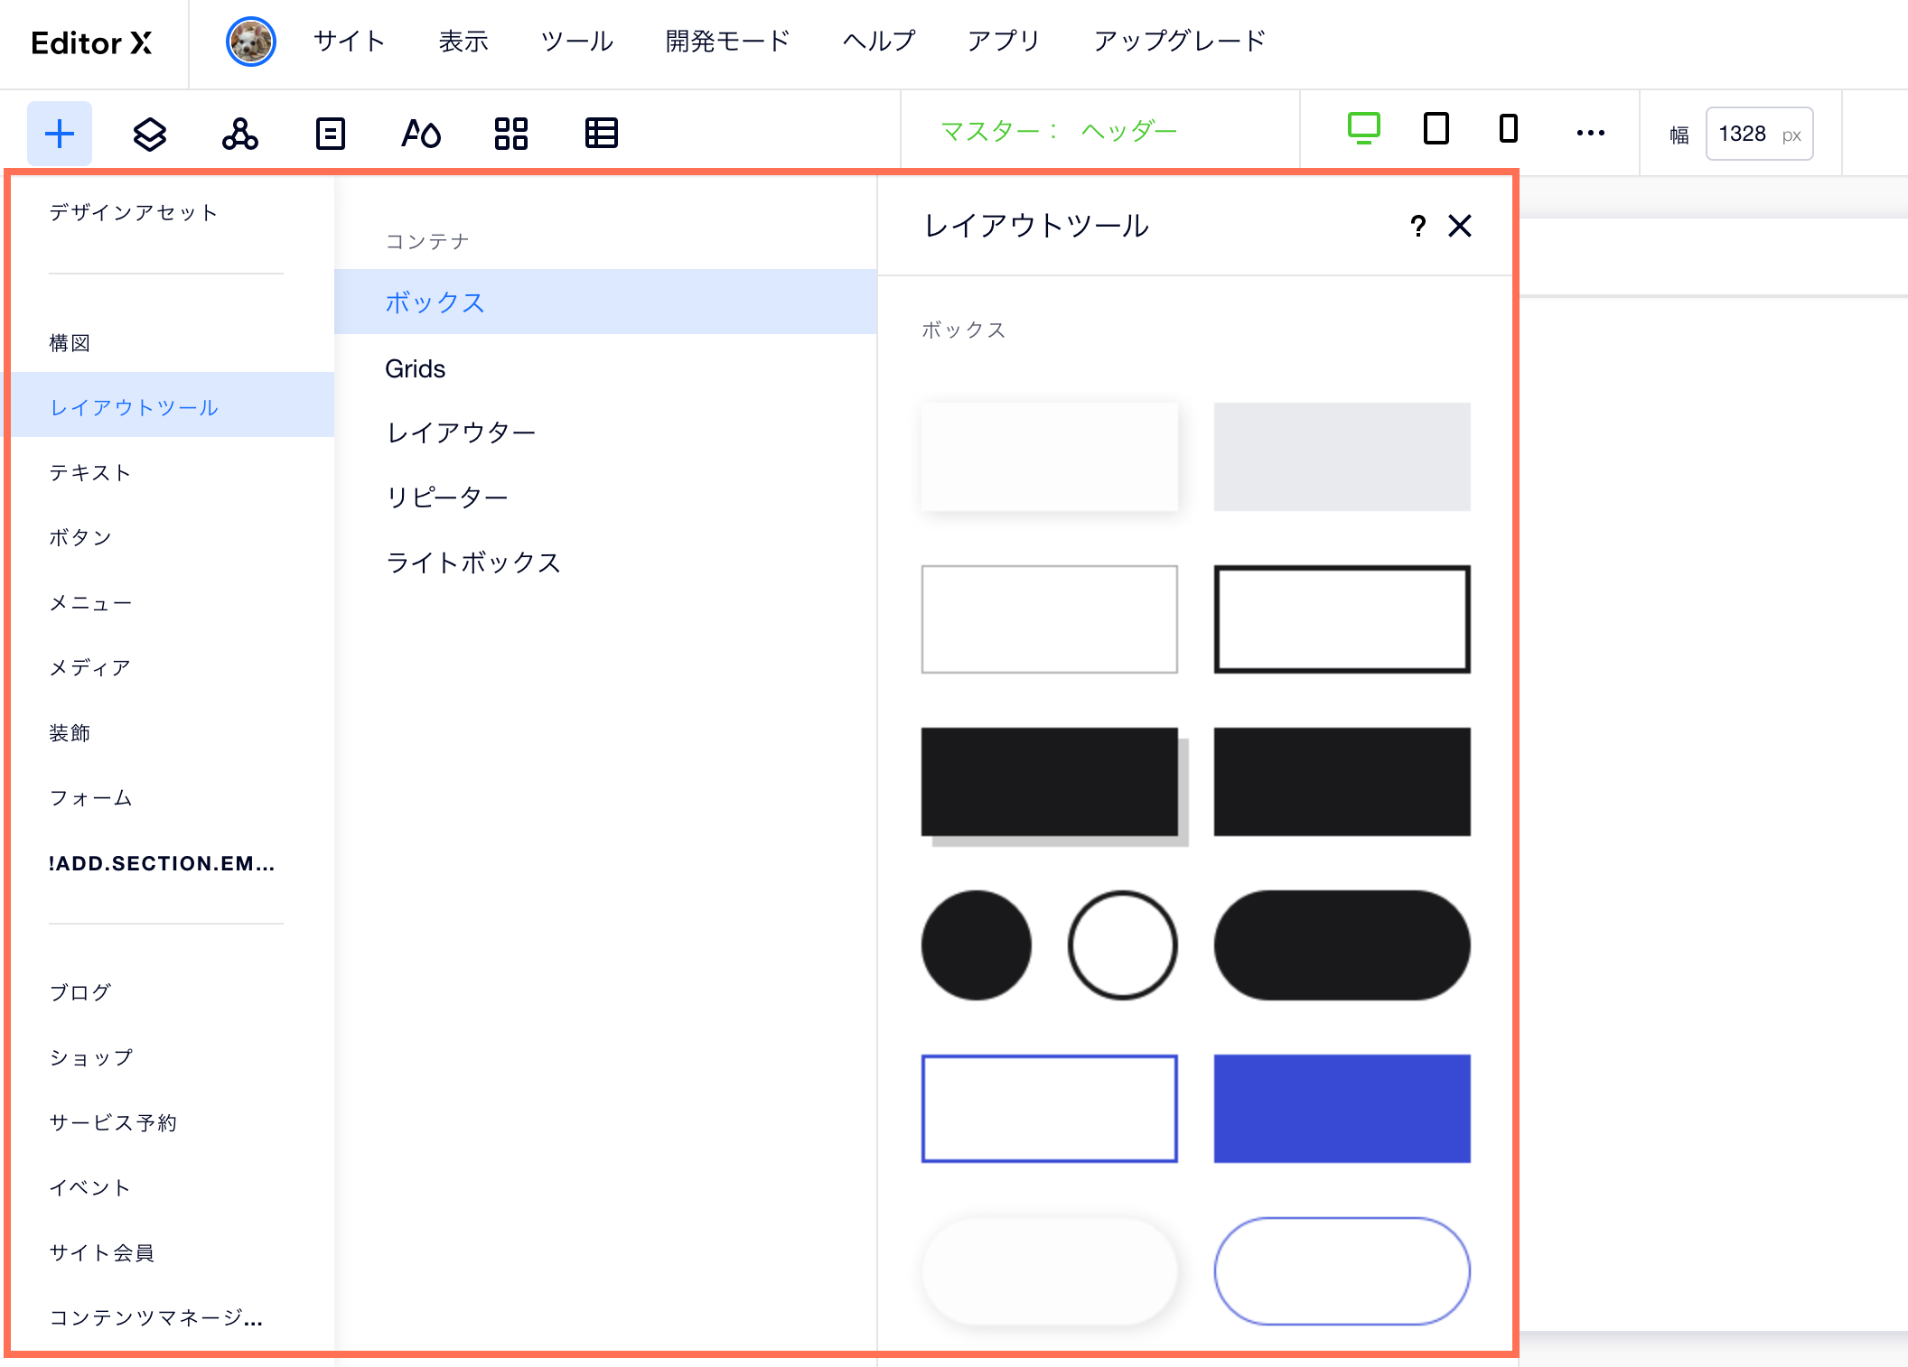Select the ショップ category
The height and width of the screenshot is (1367, 1908).
pyautogui.click(x=90, y=1058)
